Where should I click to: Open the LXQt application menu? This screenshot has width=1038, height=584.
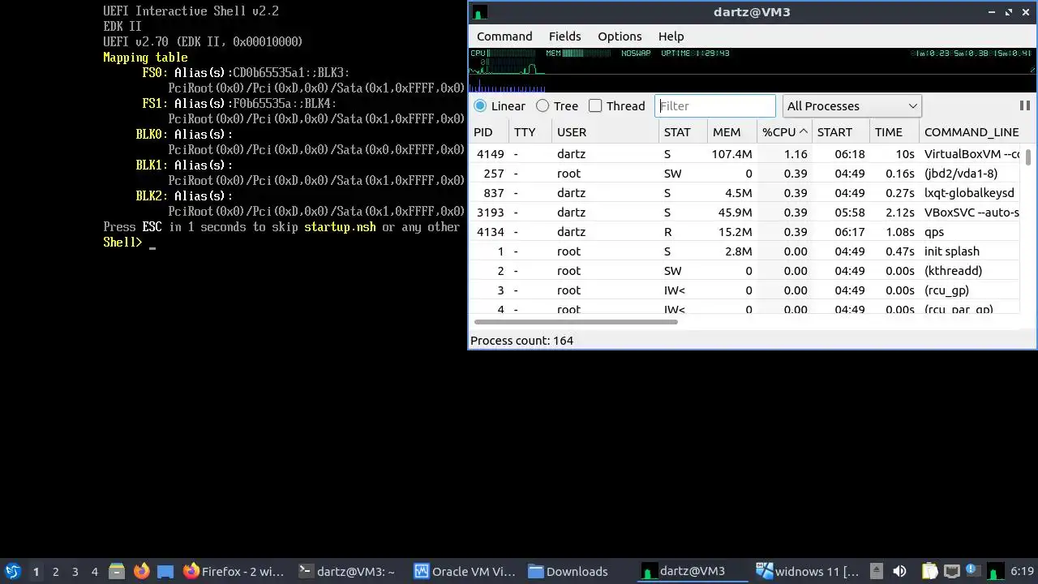pyautogui.click(x=12, y=572)
